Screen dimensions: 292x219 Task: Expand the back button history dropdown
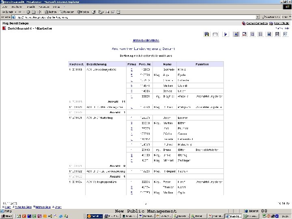(x=16, y=12)
